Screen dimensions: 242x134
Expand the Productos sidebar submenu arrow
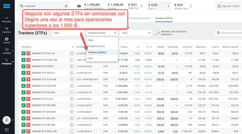13,62
